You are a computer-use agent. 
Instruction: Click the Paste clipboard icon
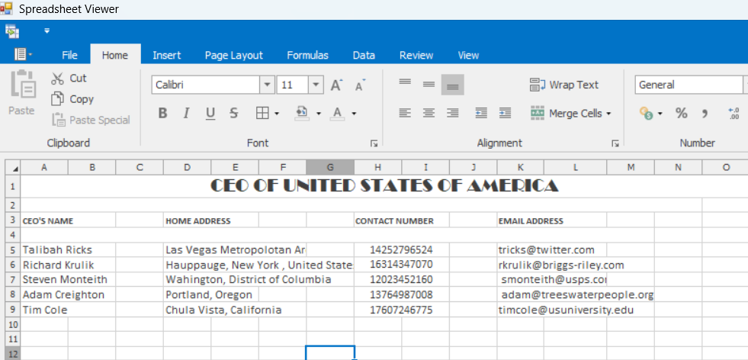pos(22,84)
